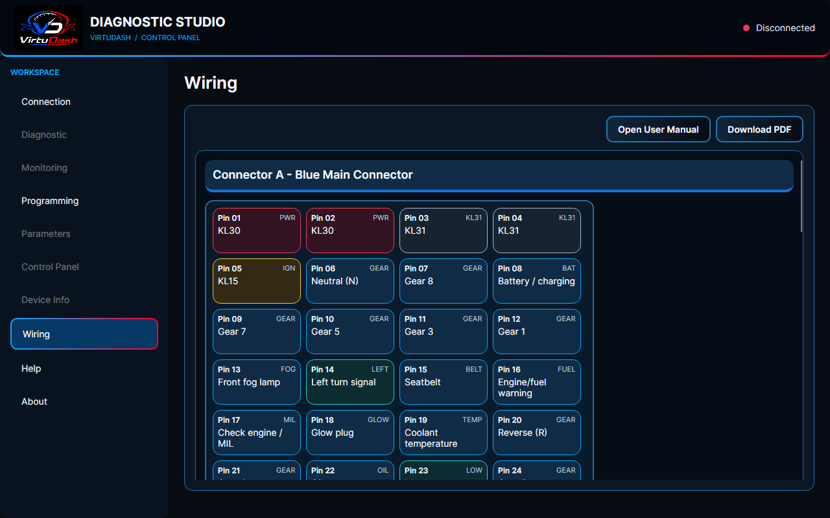The width and height of the screenshot is (830, 518).
Task: Go to the Monitoring sidebar item
Action: click(84, 168)
